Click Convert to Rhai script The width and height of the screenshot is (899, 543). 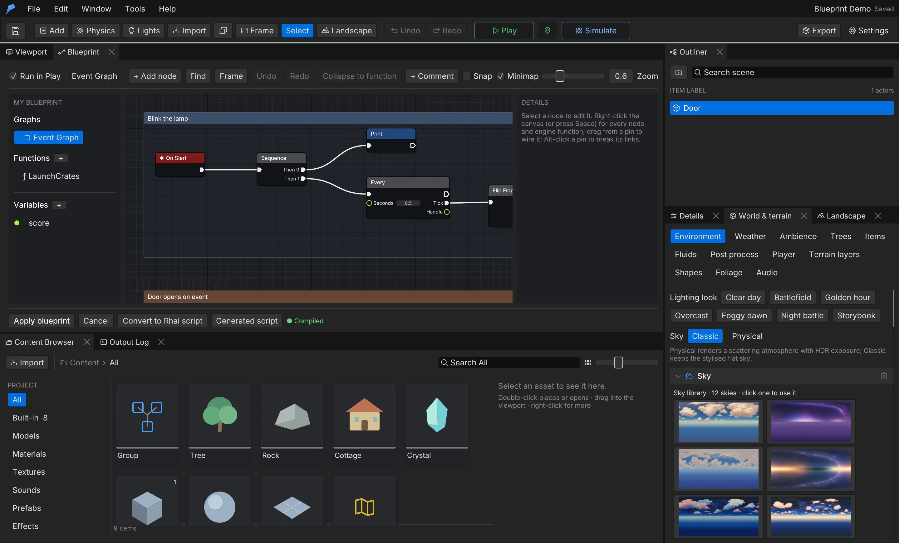(162, 321)
